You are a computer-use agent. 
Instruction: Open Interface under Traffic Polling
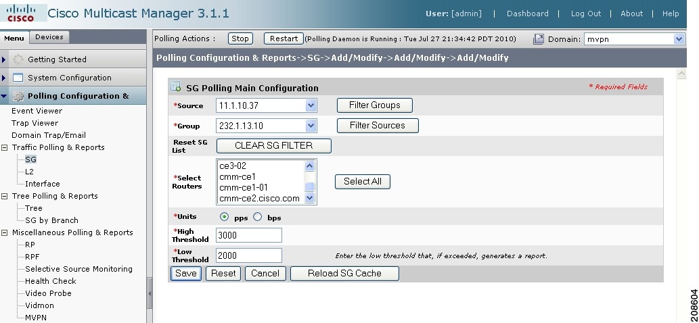(x=43, y=184)
